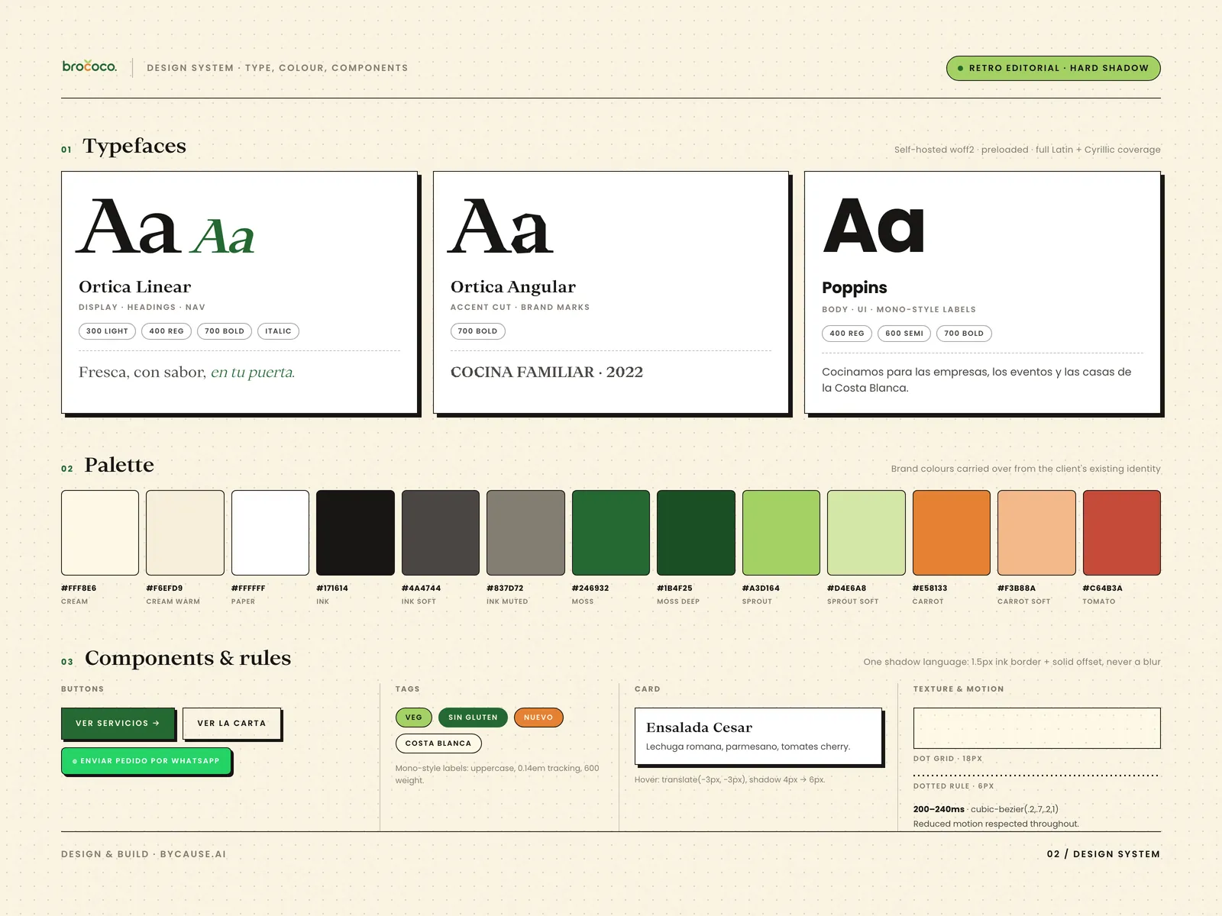
Task: Pick the Ink Muted #837D72 swatch
Action: point(525,533)
